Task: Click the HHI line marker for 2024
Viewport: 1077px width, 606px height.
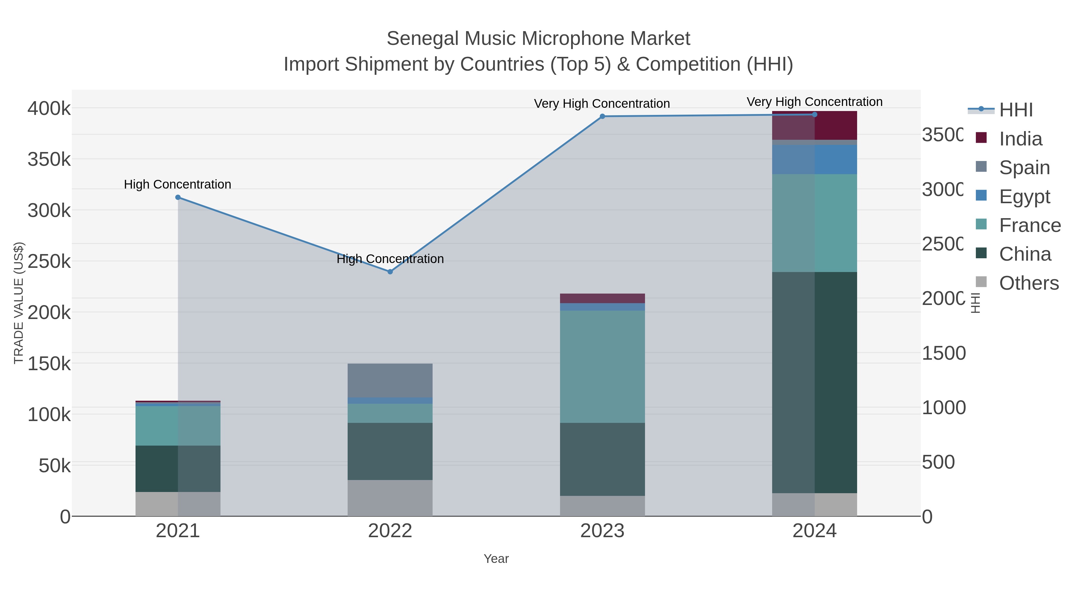Action: 814,115
